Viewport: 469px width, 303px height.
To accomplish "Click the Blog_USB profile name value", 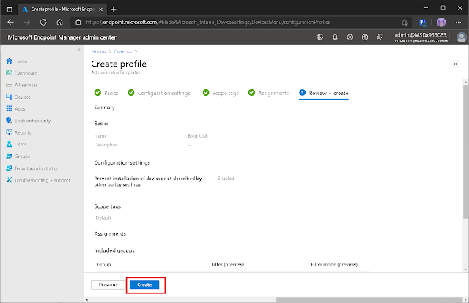I will pos(198,135).
